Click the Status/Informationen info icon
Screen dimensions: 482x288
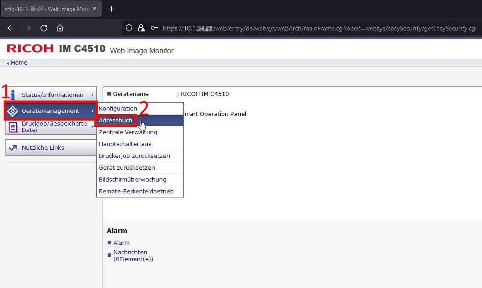click(x=13, y=95)
